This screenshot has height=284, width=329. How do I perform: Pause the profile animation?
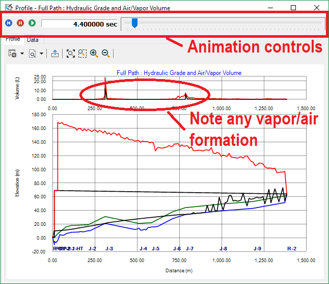point(20,23)
